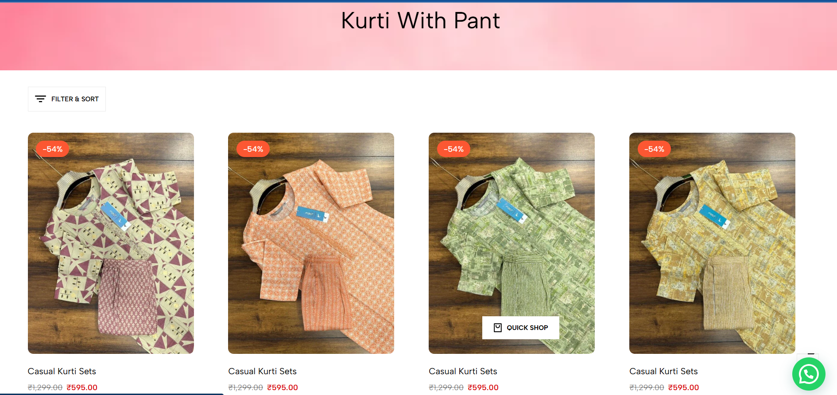View the yellow kurti set product image
This screenshot has height=395, width=837.
click(712, 243)
